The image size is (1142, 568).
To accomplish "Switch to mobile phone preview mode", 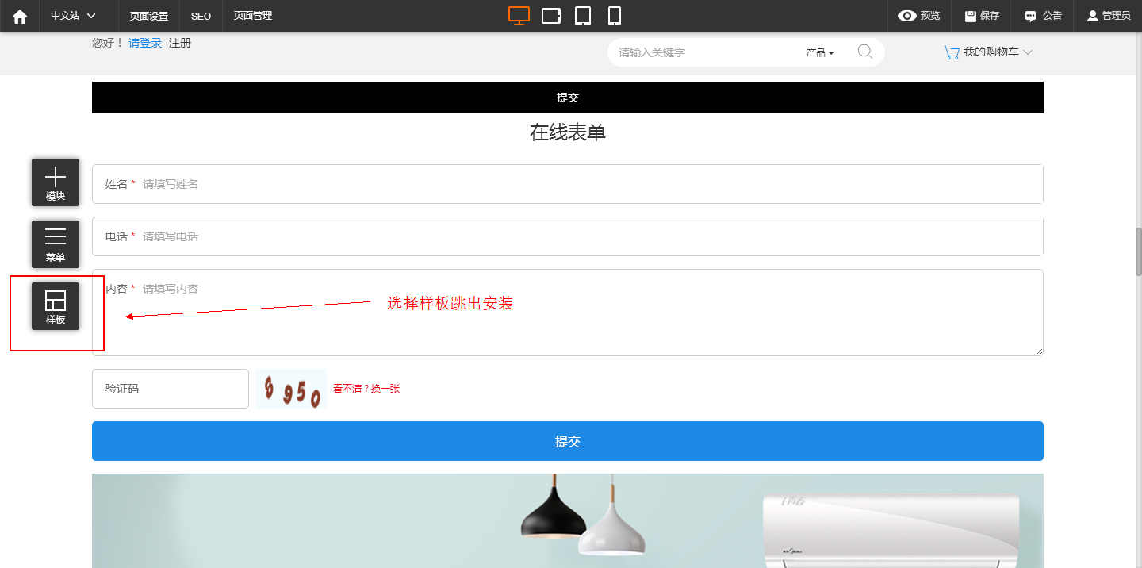I will [614, 16].
